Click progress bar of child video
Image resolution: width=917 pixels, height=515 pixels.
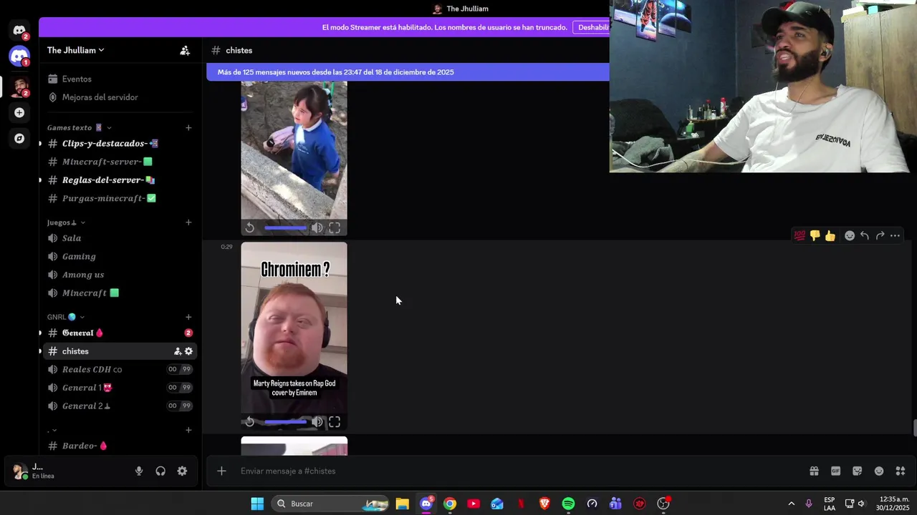(x=285, y=228)
